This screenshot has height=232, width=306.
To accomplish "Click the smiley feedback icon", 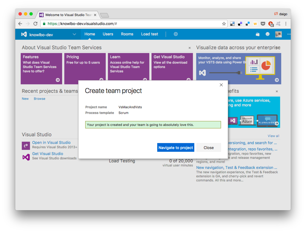I will coord(267,34).
